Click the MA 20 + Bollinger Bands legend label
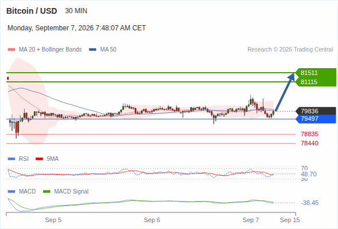 50,50
